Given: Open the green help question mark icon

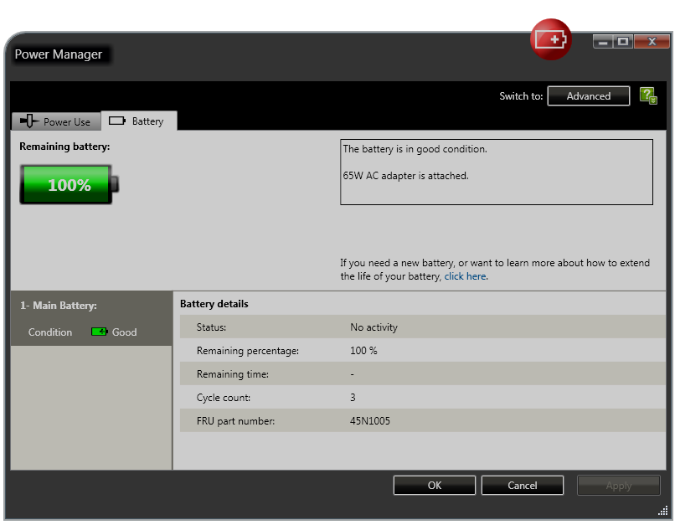Looking at the screenshot, I should 648,95.
